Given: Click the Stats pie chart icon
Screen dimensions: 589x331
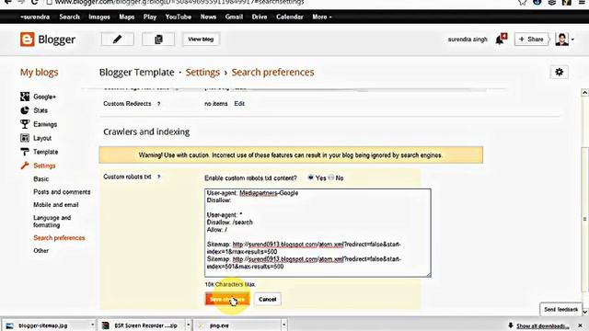Looking at the screenshot, I should [x=25, y=110].
